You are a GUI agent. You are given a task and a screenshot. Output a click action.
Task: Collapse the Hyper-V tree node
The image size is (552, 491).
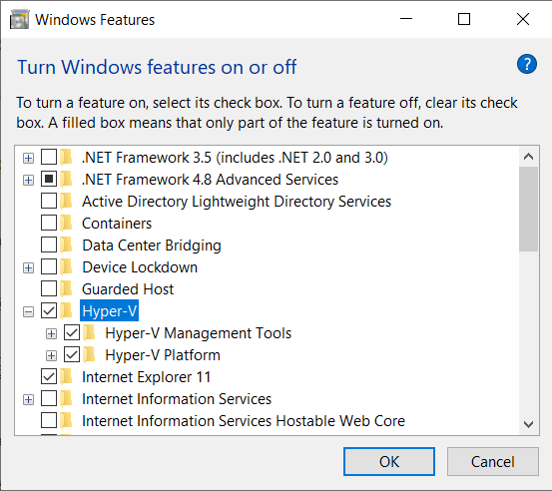point(29,311)
